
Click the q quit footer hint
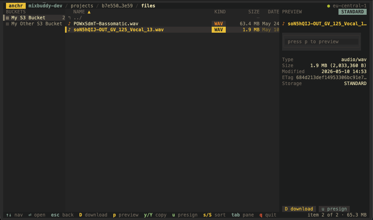click(268, 215)
